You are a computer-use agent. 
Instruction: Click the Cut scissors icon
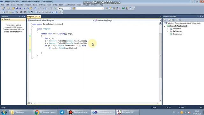24,8
